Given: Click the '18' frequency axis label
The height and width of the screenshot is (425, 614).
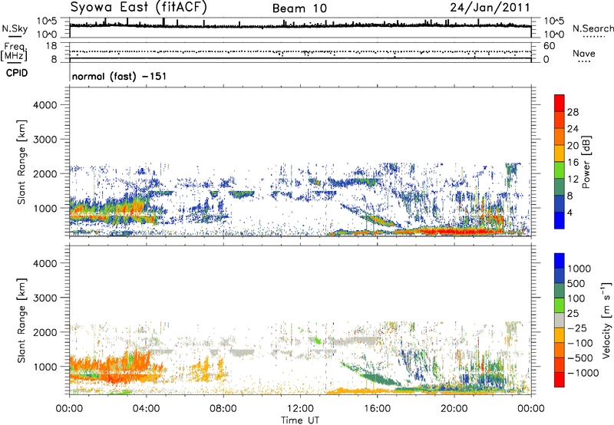Looking at the screenshot, I should point(51,46).
